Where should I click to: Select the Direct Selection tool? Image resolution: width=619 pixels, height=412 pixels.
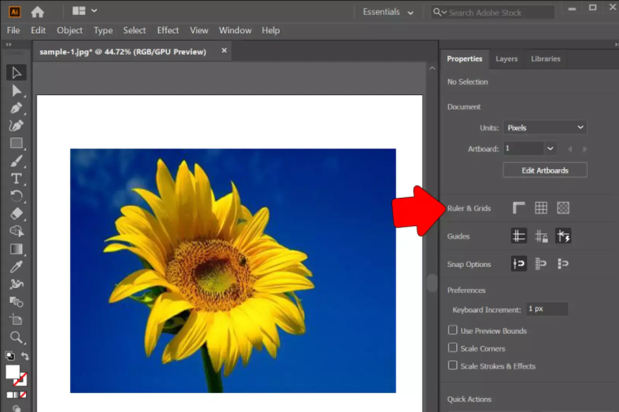tap(16, 90)
